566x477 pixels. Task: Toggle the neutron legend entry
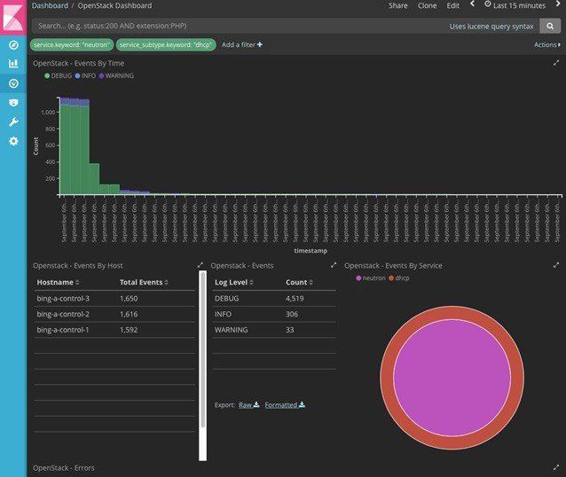point(371,278)
